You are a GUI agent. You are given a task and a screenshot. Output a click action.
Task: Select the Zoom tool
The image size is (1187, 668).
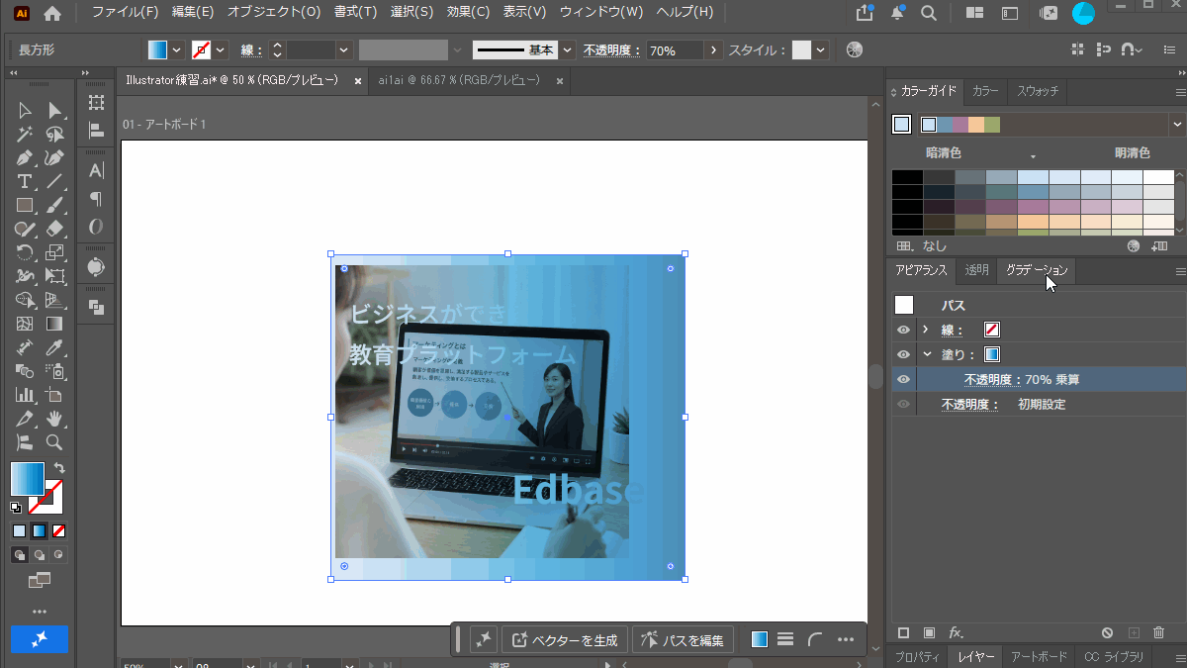[55, 442]
